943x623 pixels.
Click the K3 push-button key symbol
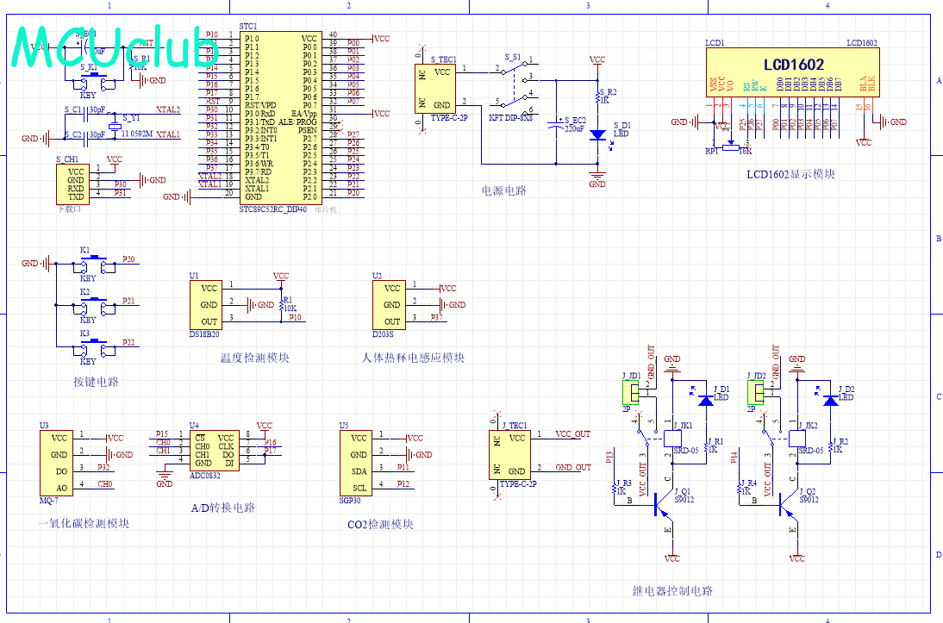coord(93,347)
